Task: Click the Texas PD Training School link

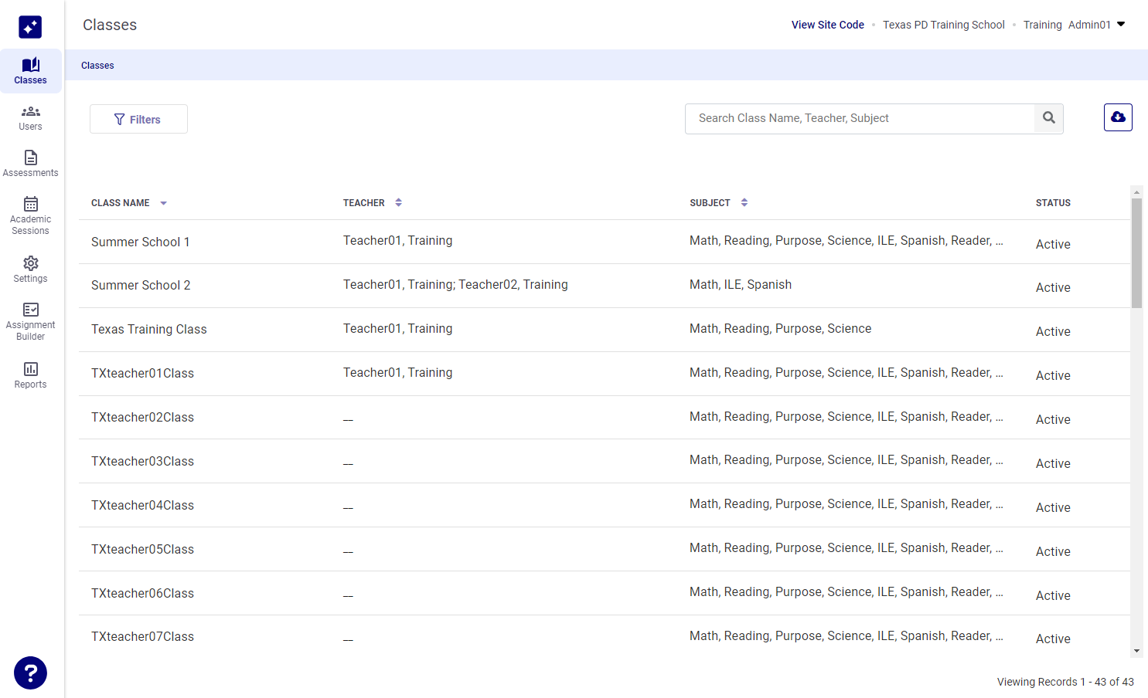Action: click(943, 24)
